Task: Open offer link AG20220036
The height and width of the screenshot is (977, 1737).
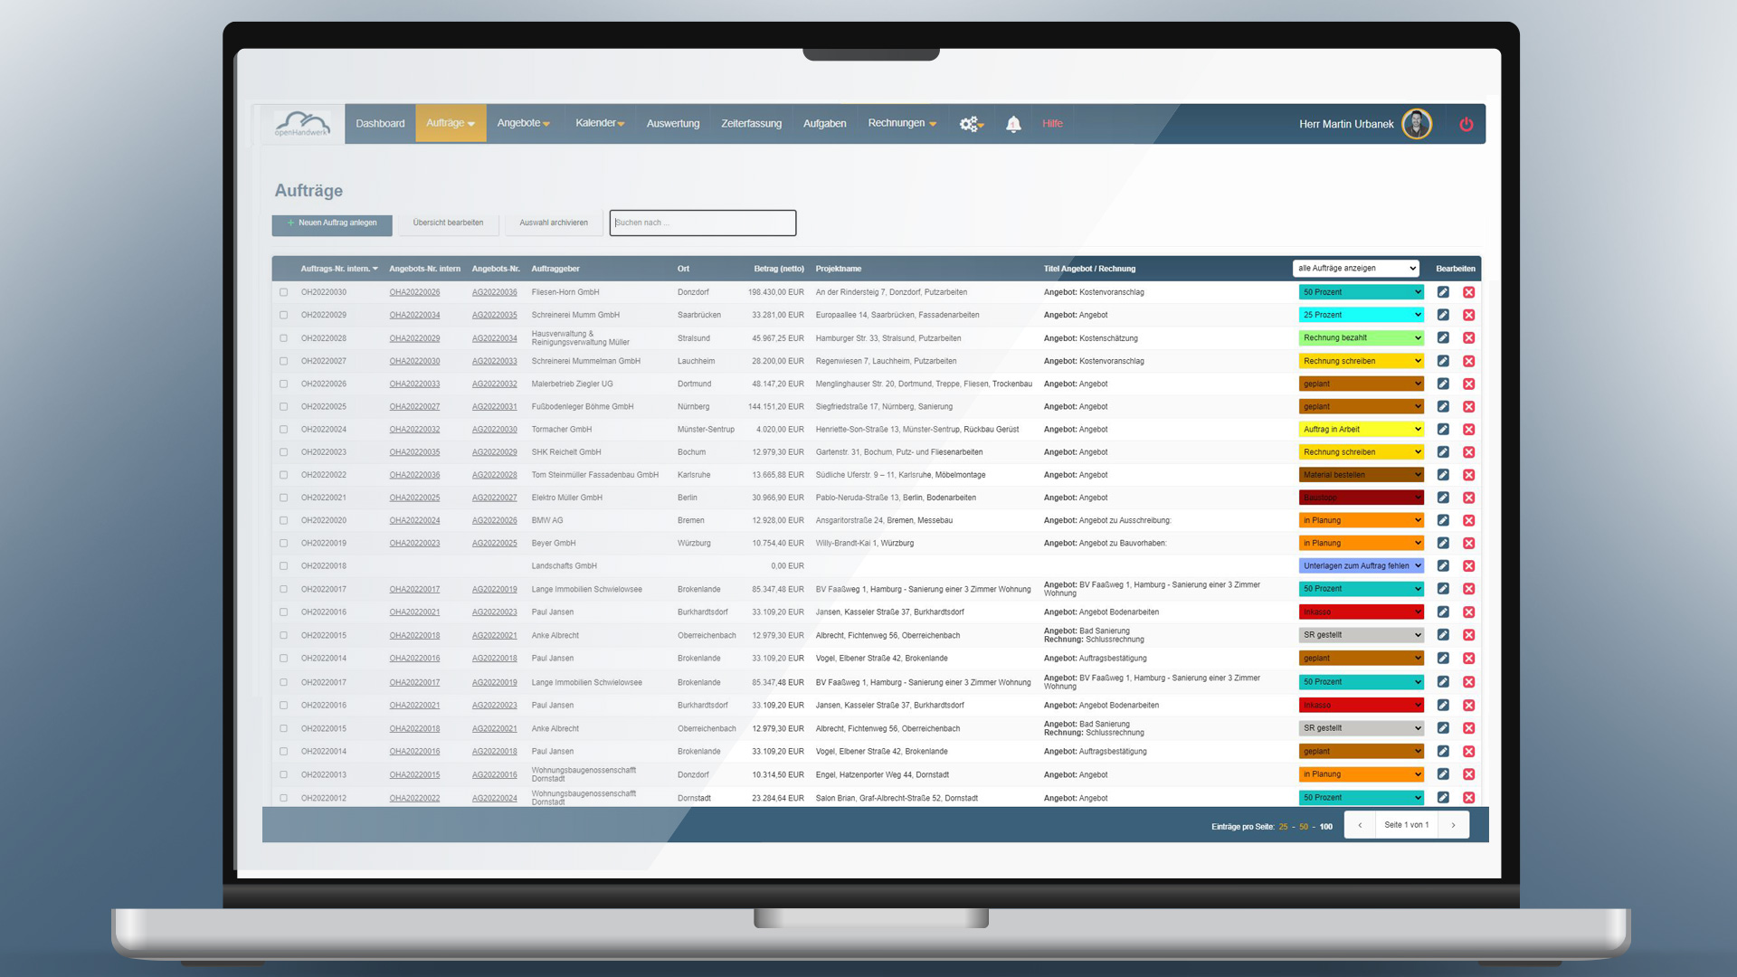Action: (x=494, y=292)
